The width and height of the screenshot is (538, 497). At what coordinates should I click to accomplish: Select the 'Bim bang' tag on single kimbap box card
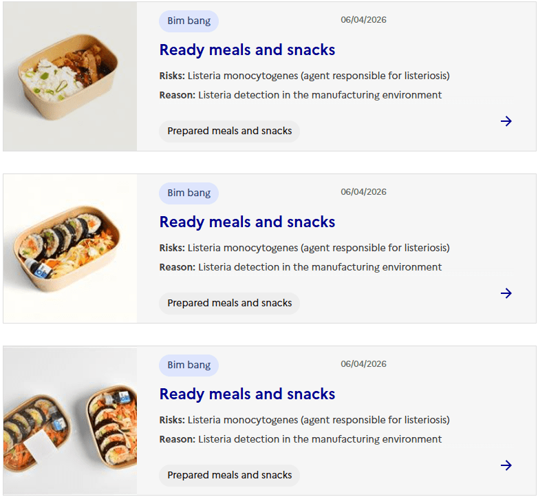pyautogui.click(x=189, y=193)
